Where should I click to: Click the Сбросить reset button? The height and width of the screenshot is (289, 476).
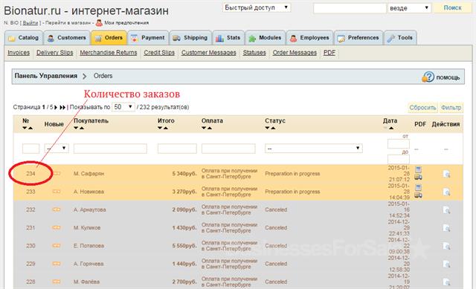pos(422,108)
